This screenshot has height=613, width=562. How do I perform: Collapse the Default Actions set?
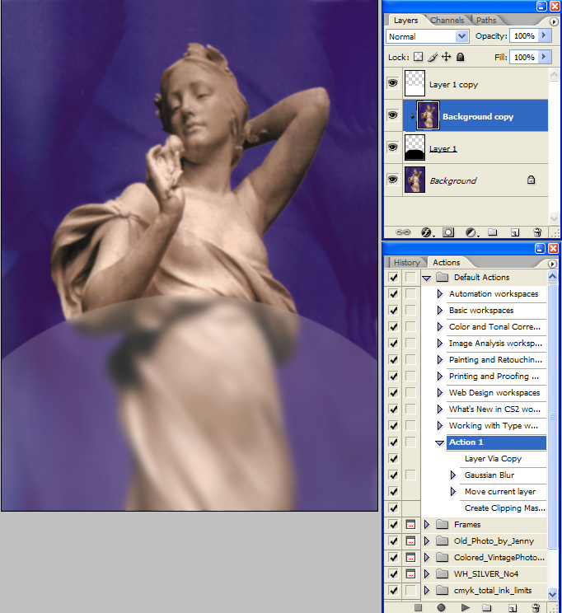pos(427,278)
